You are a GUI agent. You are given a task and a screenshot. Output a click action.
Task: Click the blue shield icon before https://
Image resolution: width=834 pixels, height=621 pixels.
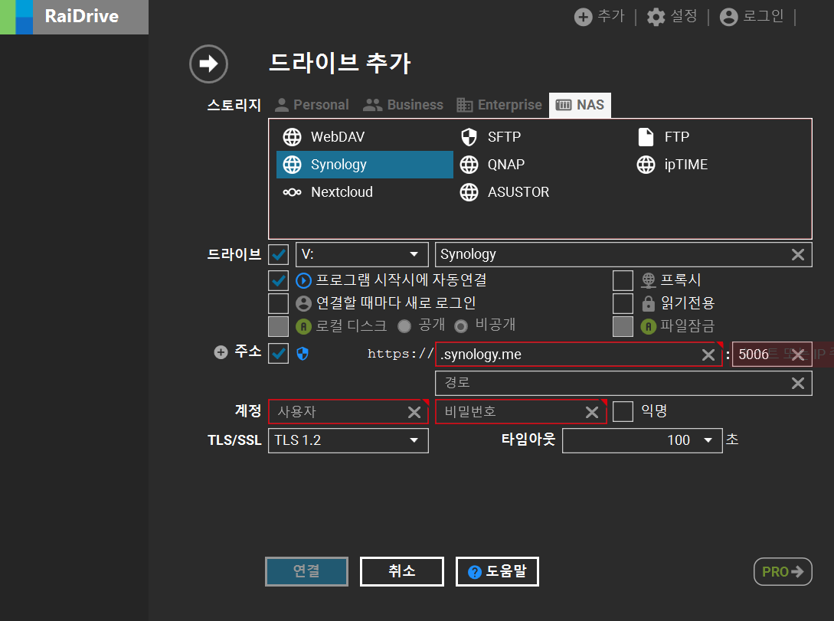pos(303,354)
